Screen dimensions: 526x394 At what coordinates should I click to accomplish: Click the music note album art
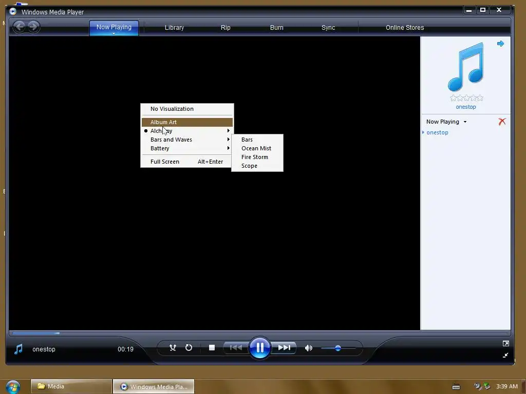(465, 67)
